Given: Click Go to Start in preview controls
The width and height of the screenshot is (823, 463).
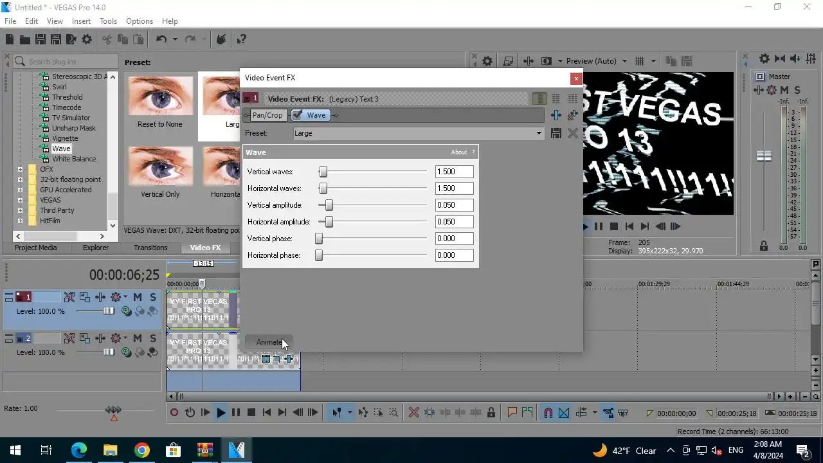Looking at the screenshot, I should (629, 226).
